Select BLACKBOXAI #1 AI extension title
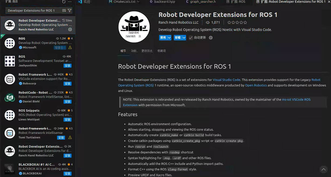Screen dimensions: 331x177 pyautogui.click(x=37, y=164)
